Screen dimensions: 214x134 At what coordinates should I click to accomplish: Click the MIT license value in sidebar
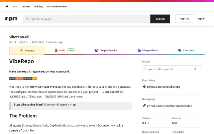[x=175, y=123]
